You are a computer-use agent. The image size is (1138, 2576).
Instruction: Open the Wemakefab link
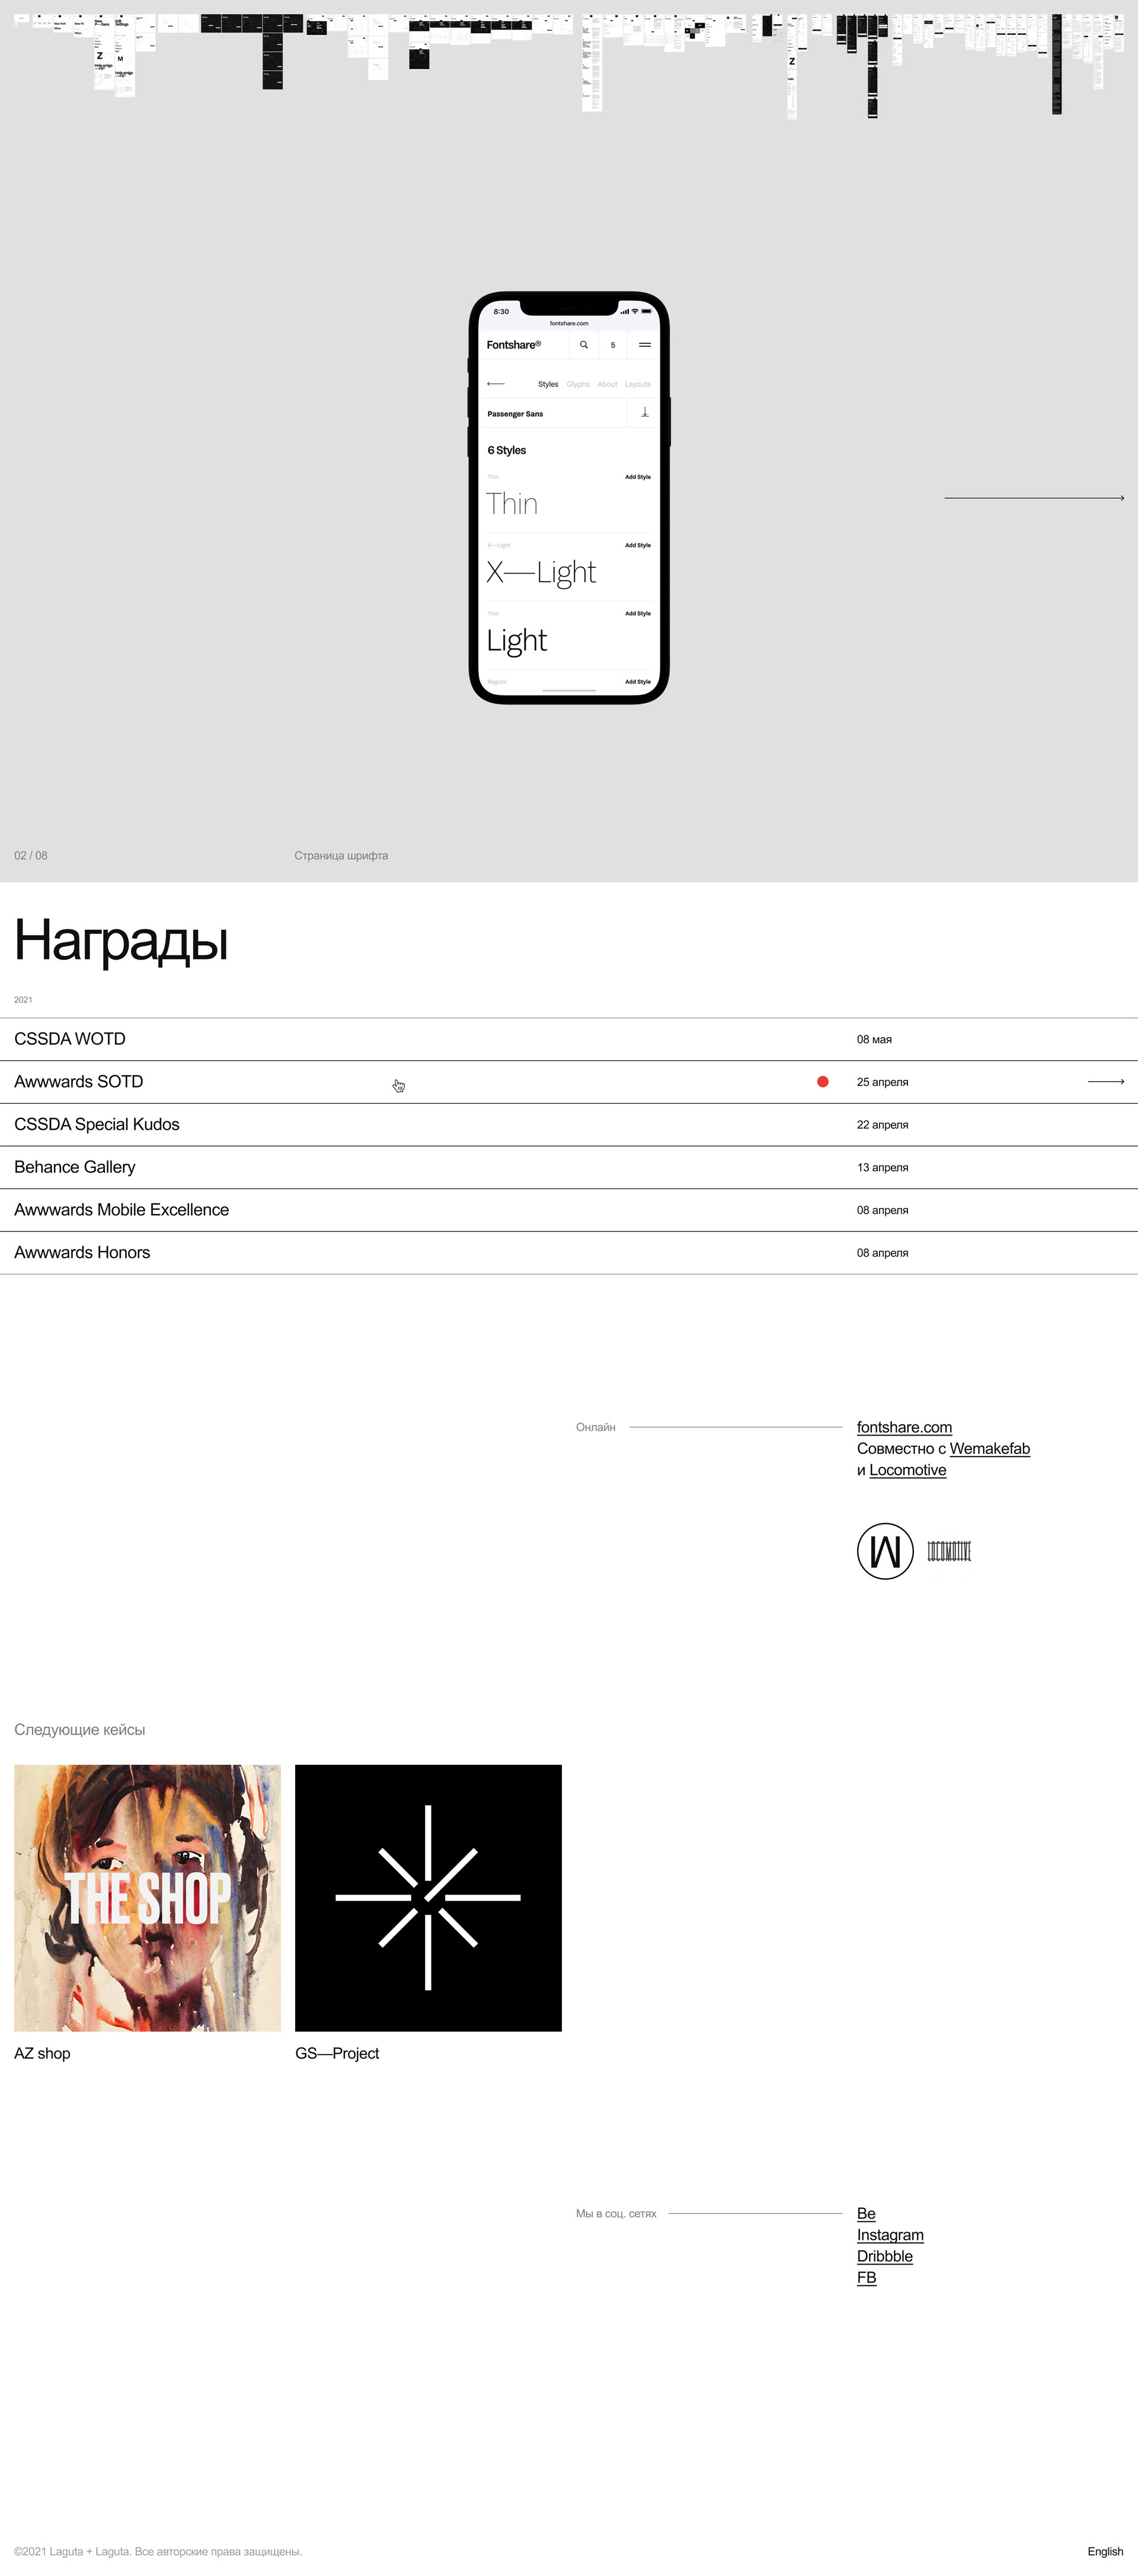(x=989, y=1448)
